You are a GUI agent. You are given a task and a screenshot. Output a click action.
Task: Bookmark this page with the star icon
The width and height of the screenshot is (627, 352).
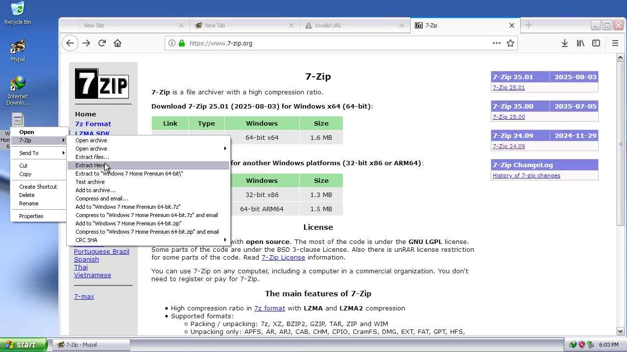[510, 43]
